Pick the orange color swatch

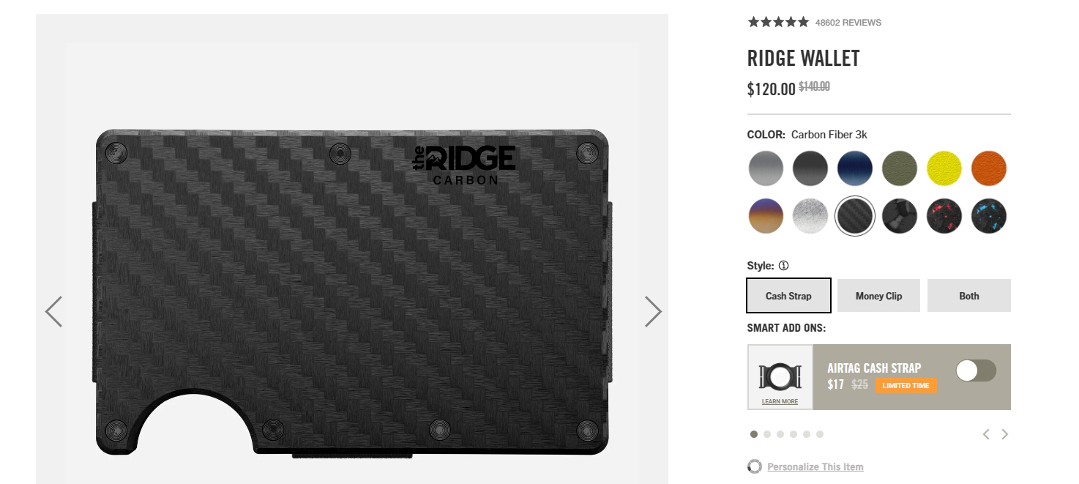[x=989, y=168]
